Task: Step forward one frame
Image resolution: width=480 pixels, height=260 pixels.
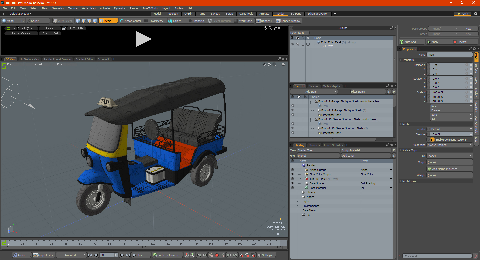Action: 122,255
